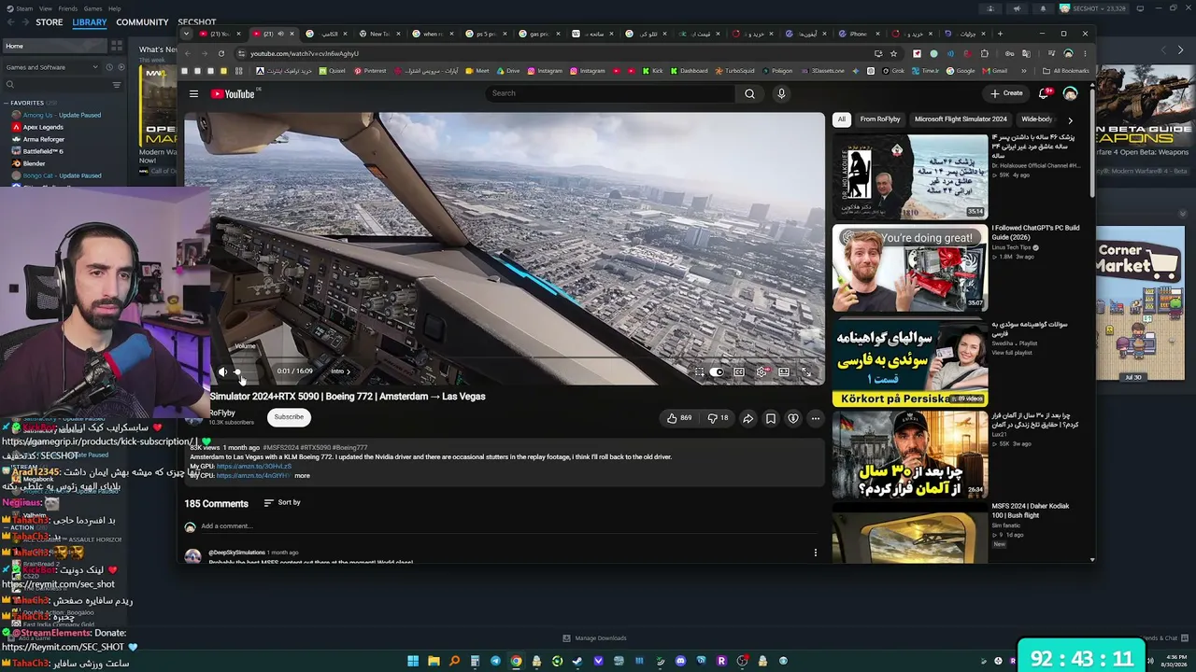Open RoFlyby channel name link
Viewport: 1196px width, 672px height.
pos(222,413)
